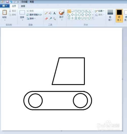Select the Six-point star shape
Image resolution: width=127 pixels, height=134 pixels.
(x=79, y=18)
